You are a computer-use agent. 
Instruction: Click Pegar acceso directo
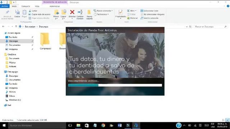(x=39, y=18)
